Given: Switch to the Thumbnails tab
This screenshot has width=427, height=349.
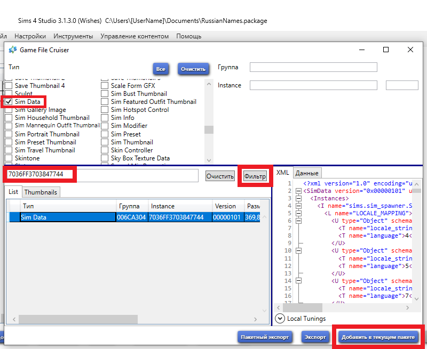Looking at the screenshot, I should point(41,192).
